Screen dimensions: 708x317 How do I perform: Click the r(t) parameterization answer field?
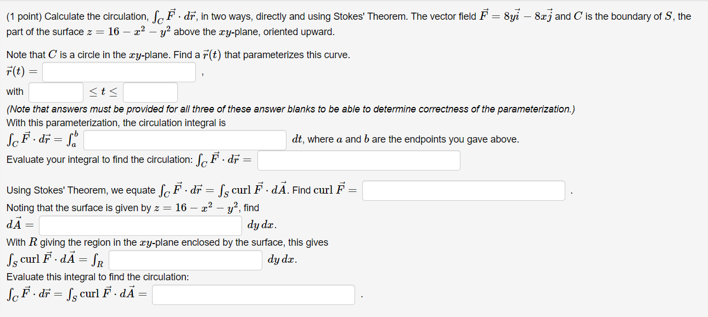click(x=118, y=71)
